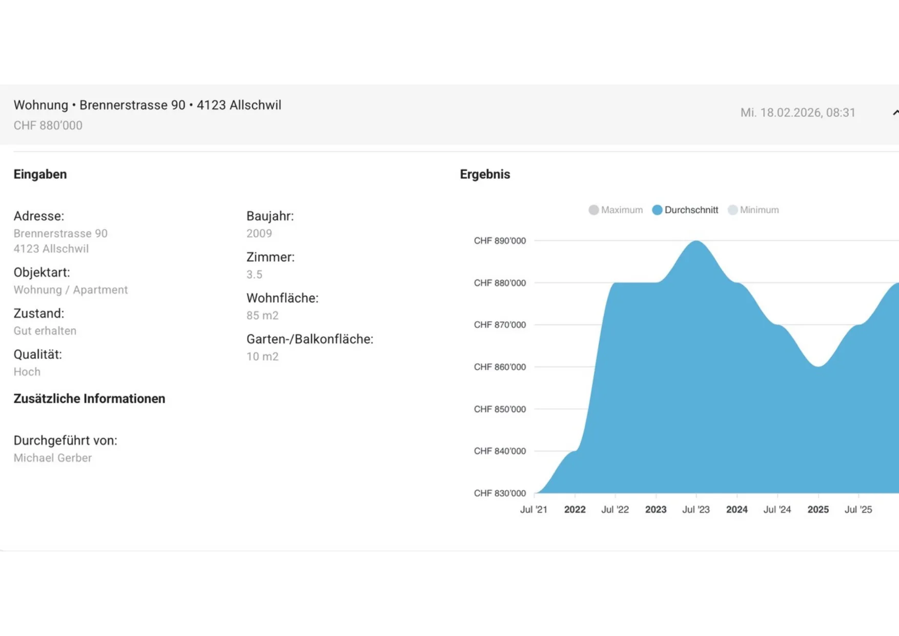Click the 2022 x-axis label
The image size is (899, 636).
[575, 509]
